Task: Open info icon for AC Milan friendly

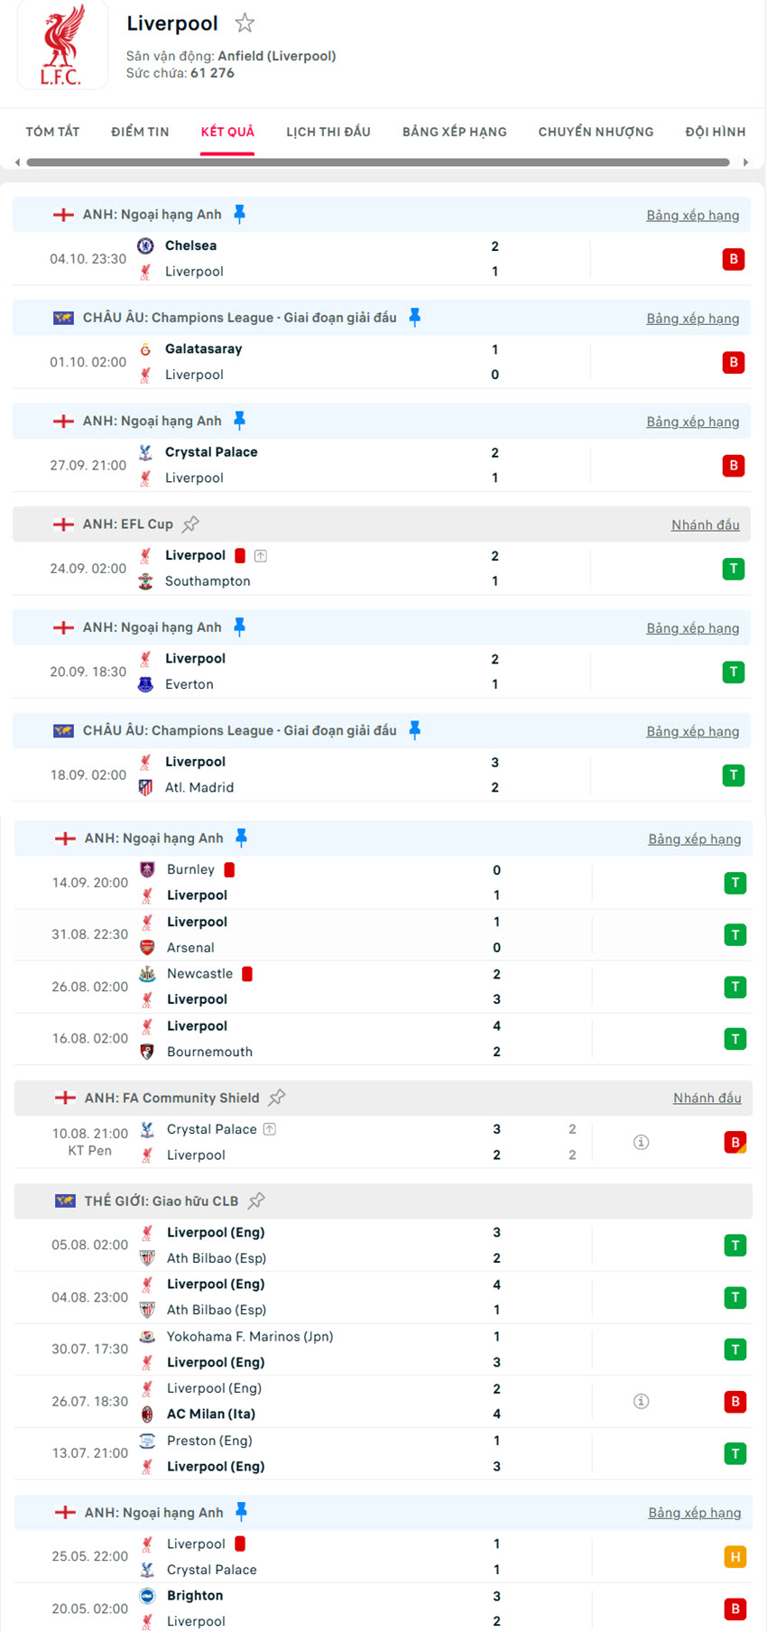Action: tap(642, 1401)
